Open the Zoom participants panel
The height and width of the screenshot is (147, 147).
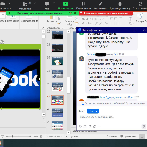(25, 6)
